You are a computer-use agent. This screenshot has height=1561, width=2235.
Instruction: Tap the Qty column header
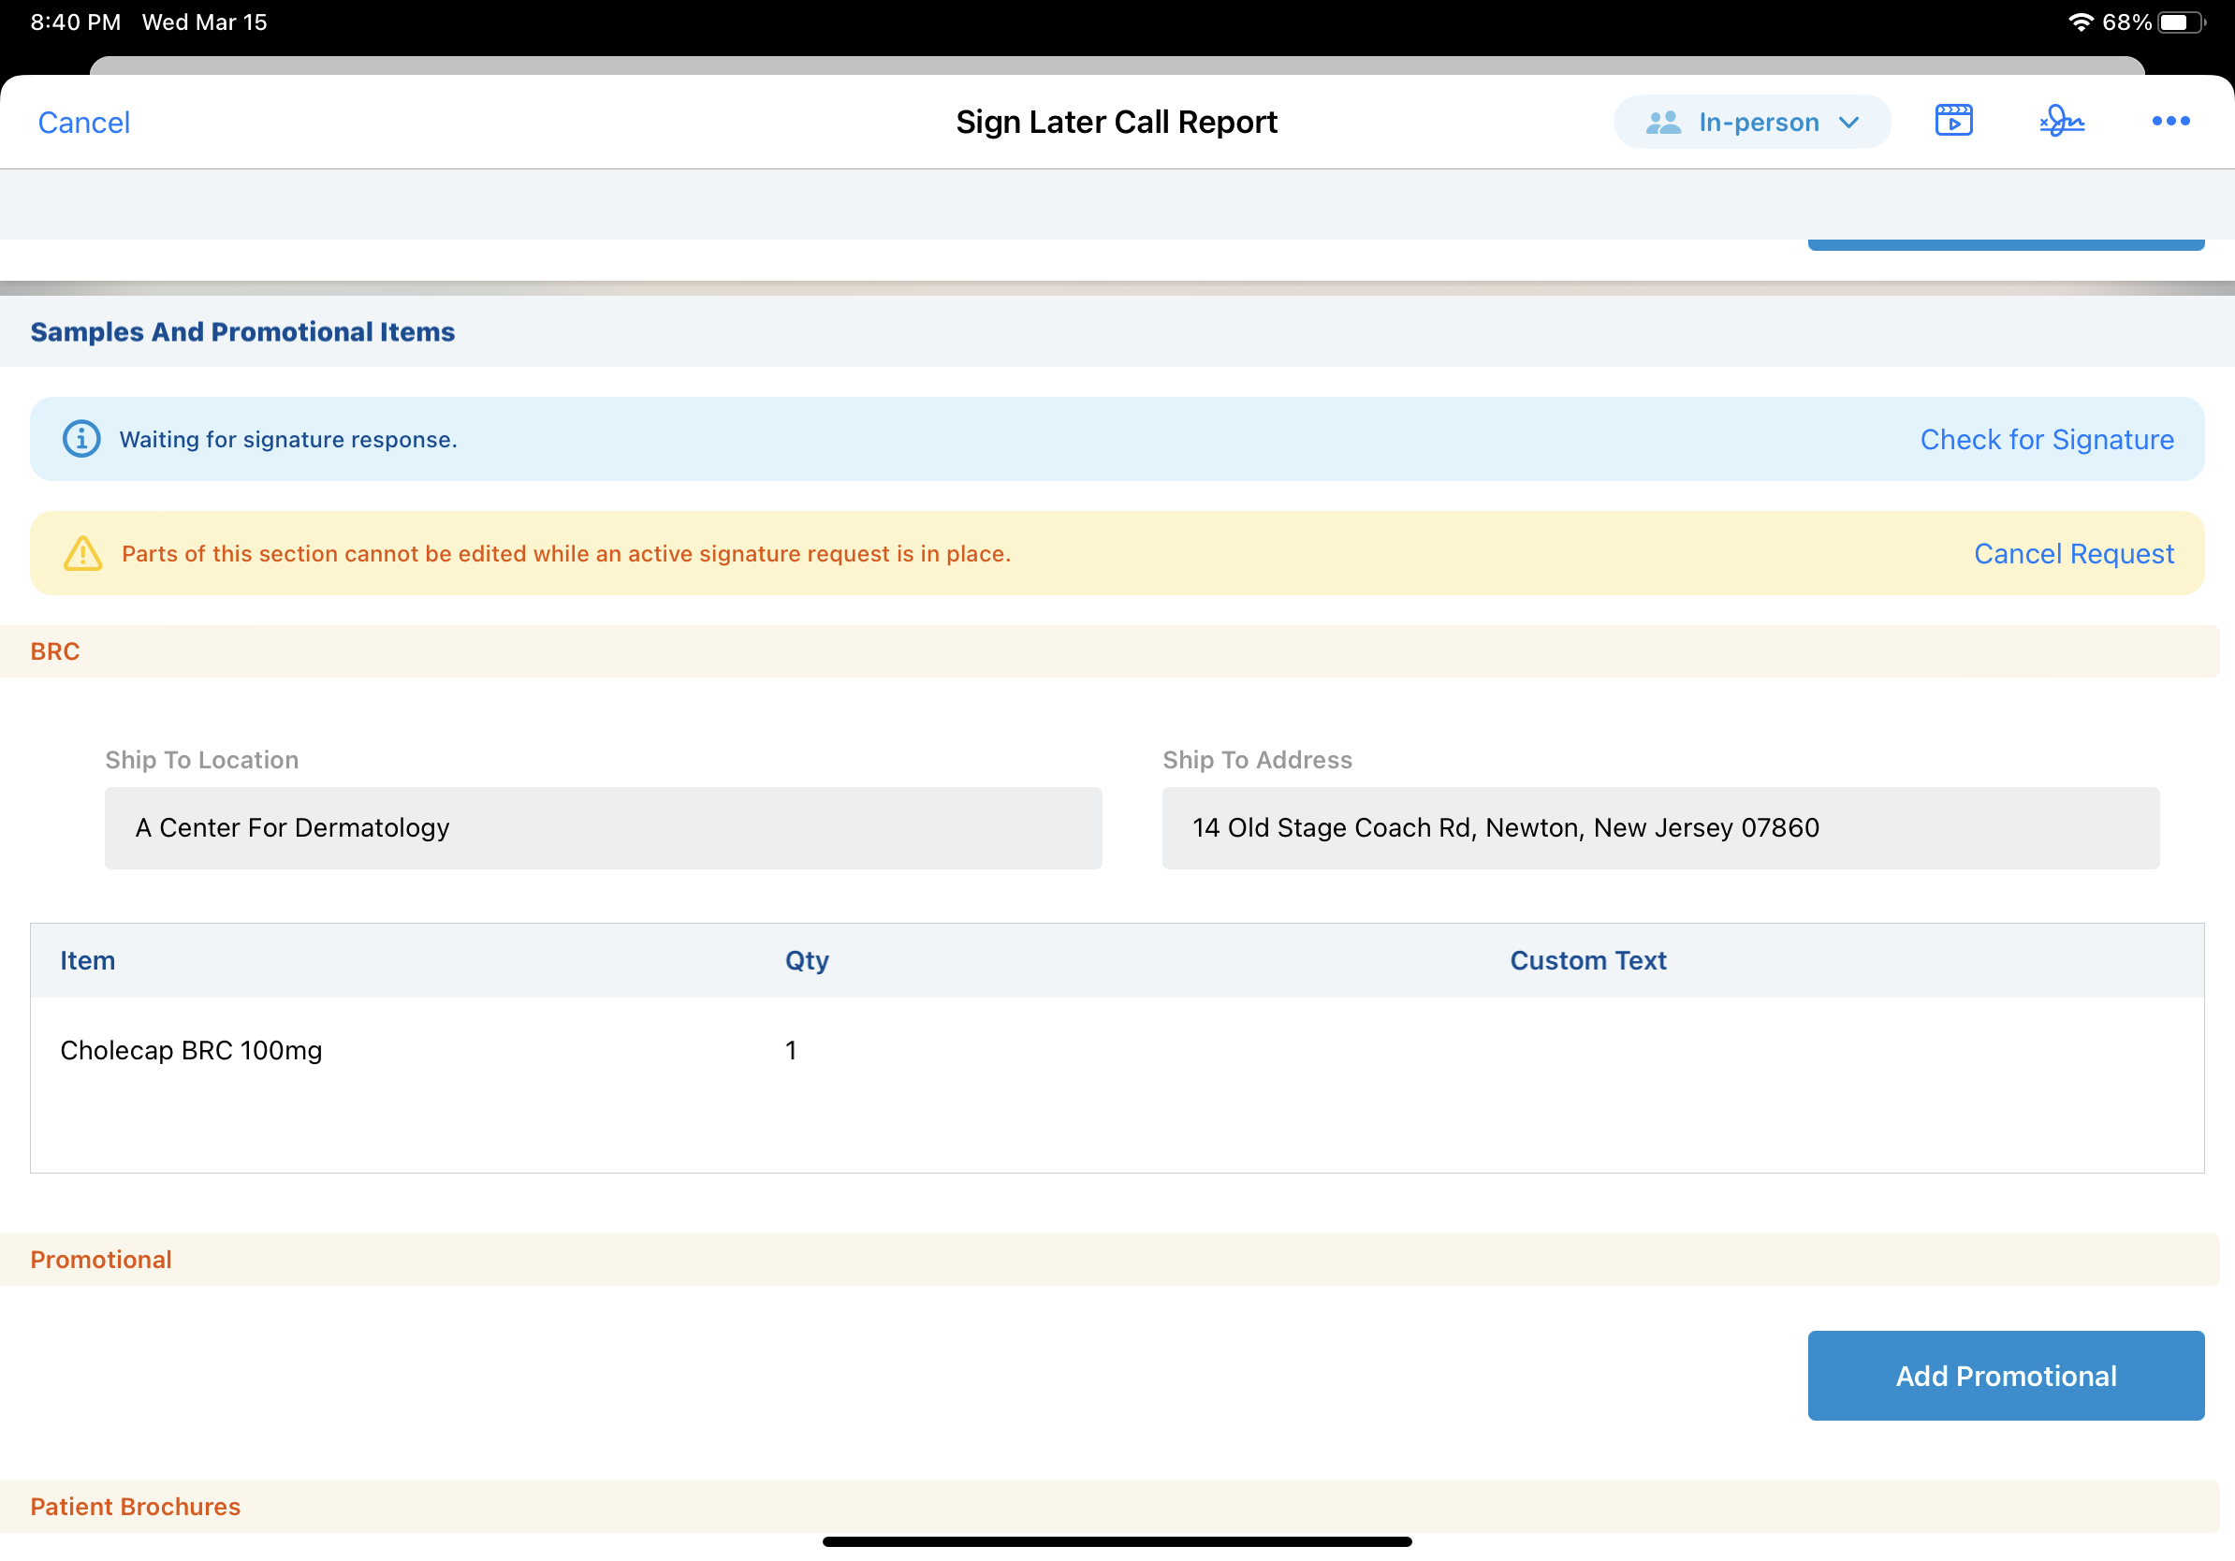tap(806, 960)
